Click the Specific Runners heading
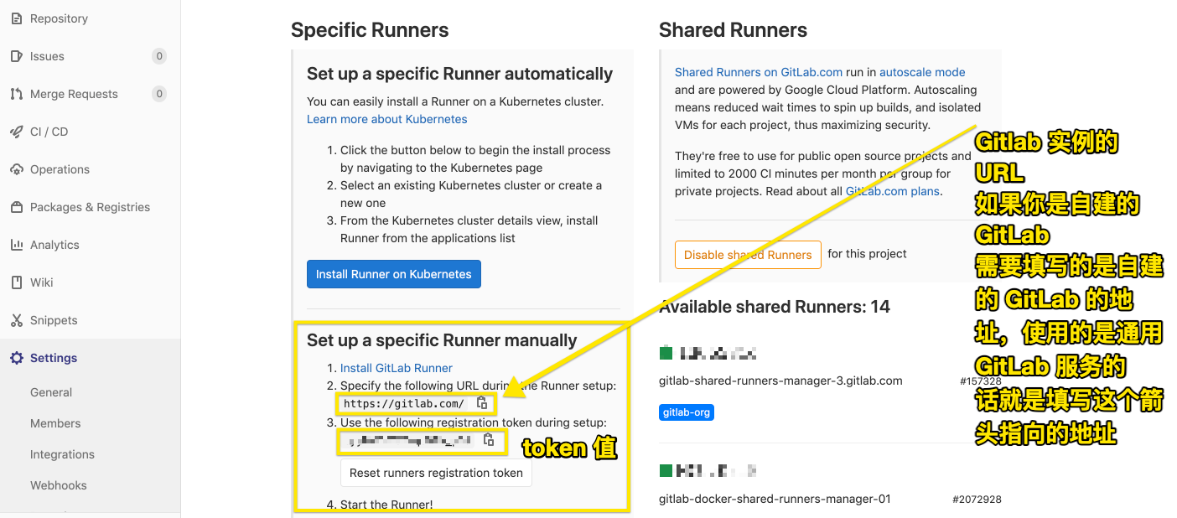This screenshot has width=1177, height=518. point(370,30)
